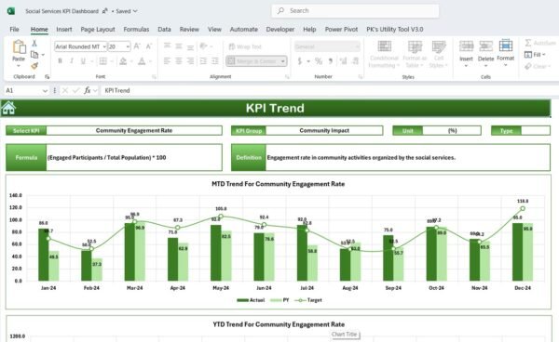Open the font name dropdown
This screenshot has height=342, width=559.
click(104, 46)
